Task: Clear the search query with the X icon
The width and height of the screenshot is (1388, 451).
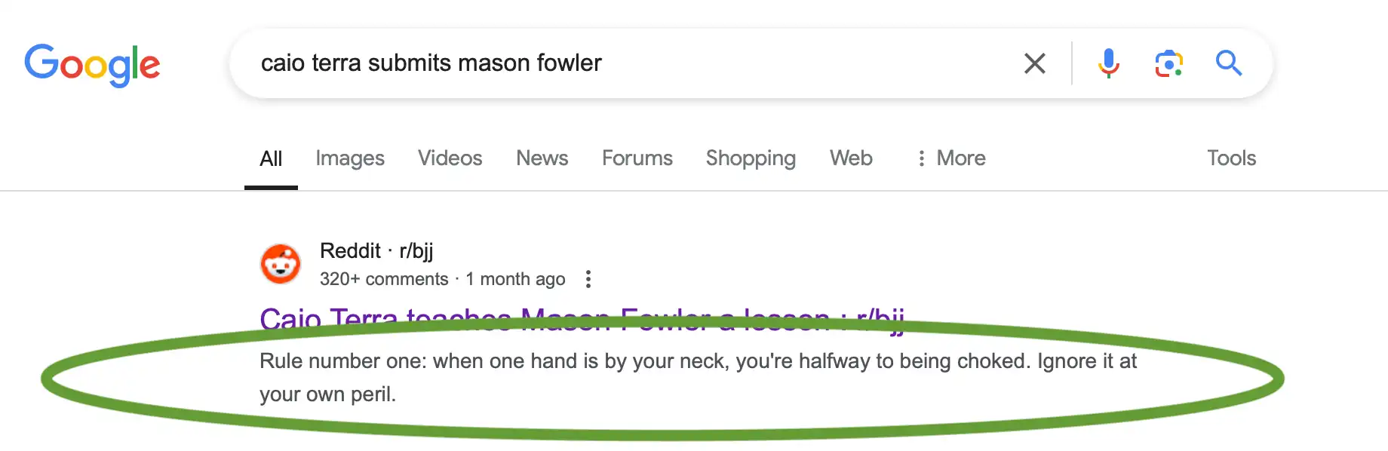Action: (1034, 63)
